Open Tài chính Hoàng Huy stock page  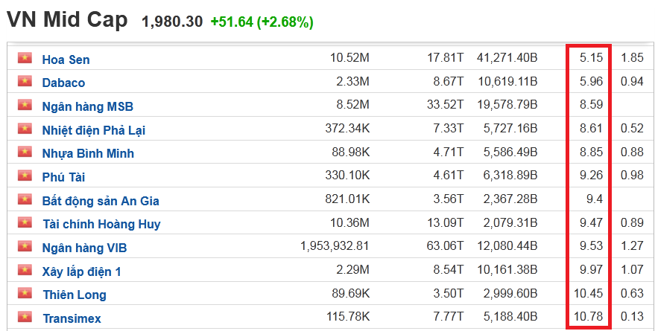click(x=101, y=224)
